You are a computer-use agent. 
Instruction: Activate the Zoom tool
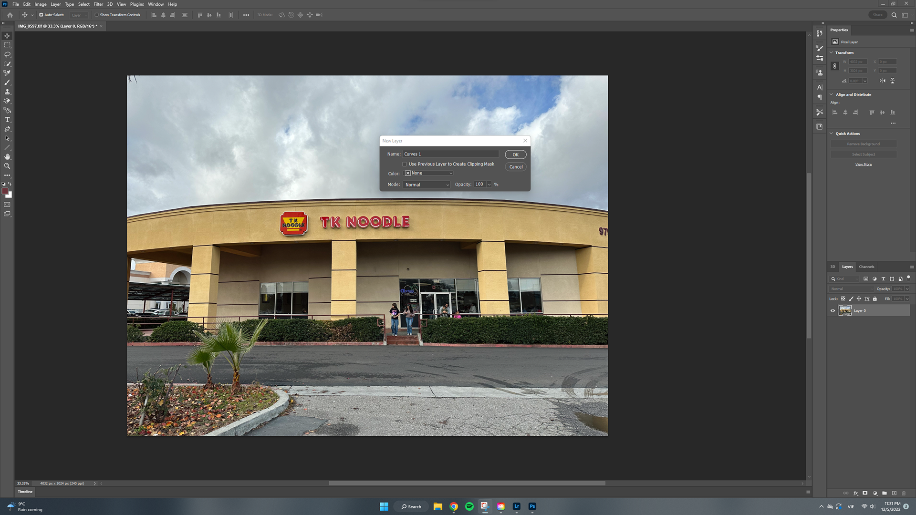tap(7, 166)
